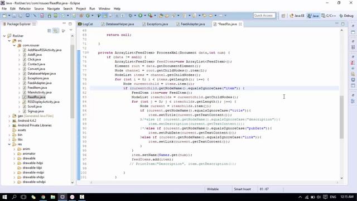Open the Android SDK Manager icon
This screenshot has height=201, width=357.
(x=50, y=16)
